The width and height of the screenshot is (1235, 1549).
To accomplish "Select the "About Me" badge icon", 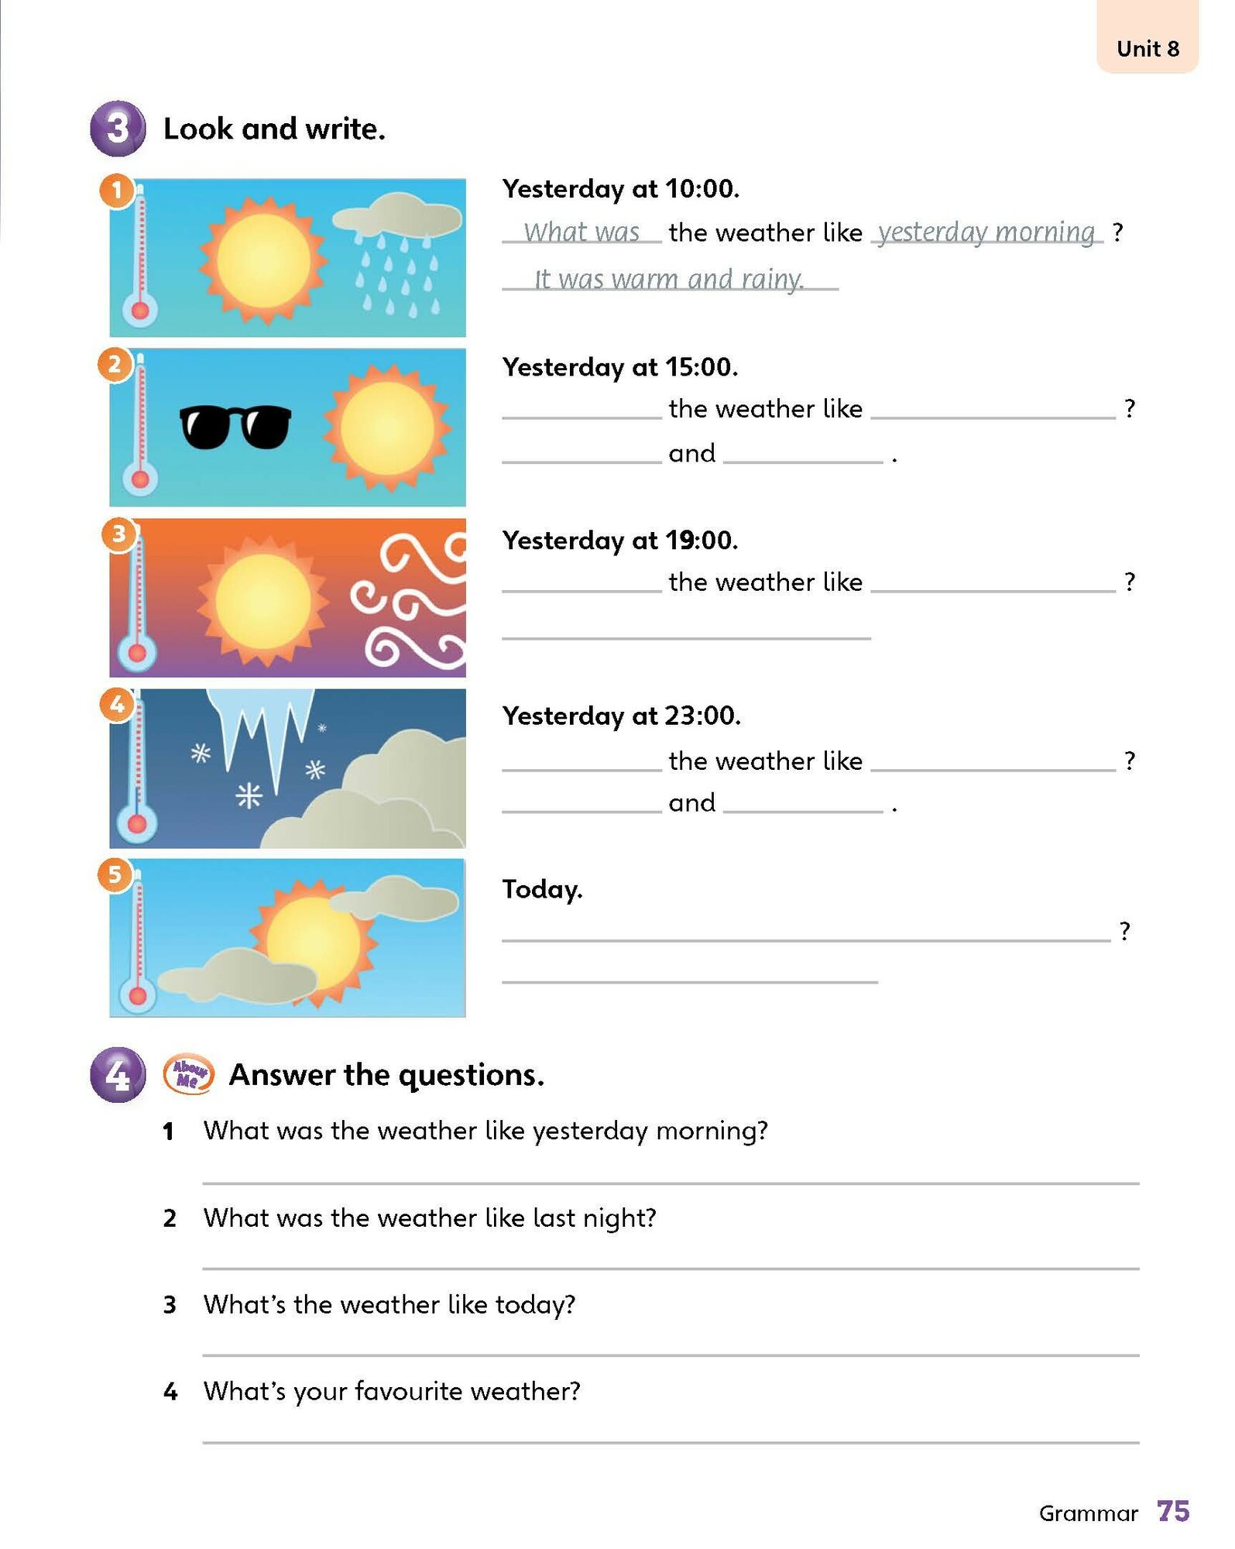I will (x=188, y=1074).
